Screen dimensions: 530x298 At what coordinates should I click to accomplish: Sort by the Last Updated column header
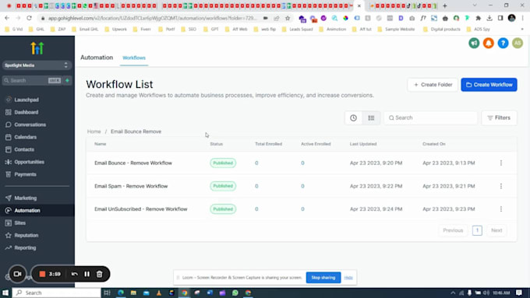pos(363,144)
